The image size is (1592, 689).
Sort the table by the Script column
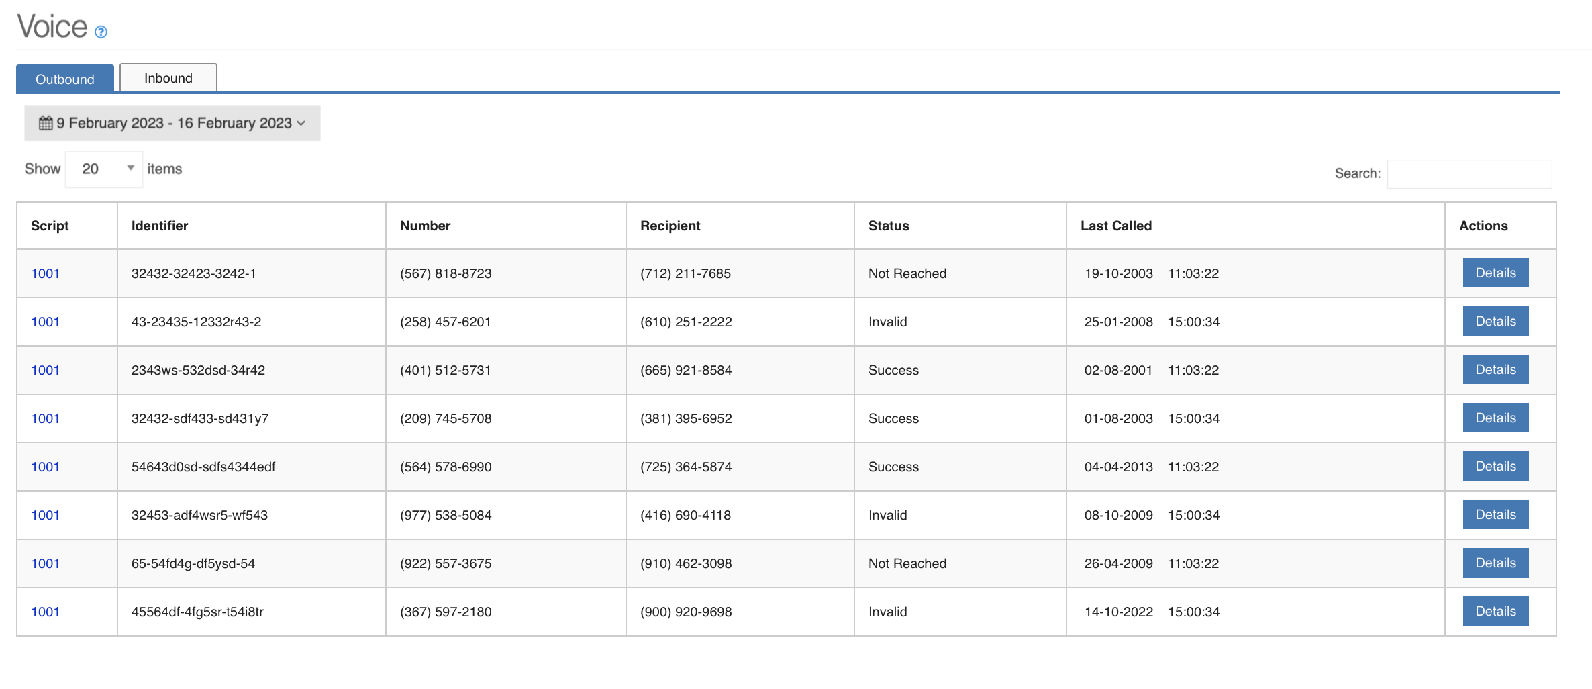48,226
